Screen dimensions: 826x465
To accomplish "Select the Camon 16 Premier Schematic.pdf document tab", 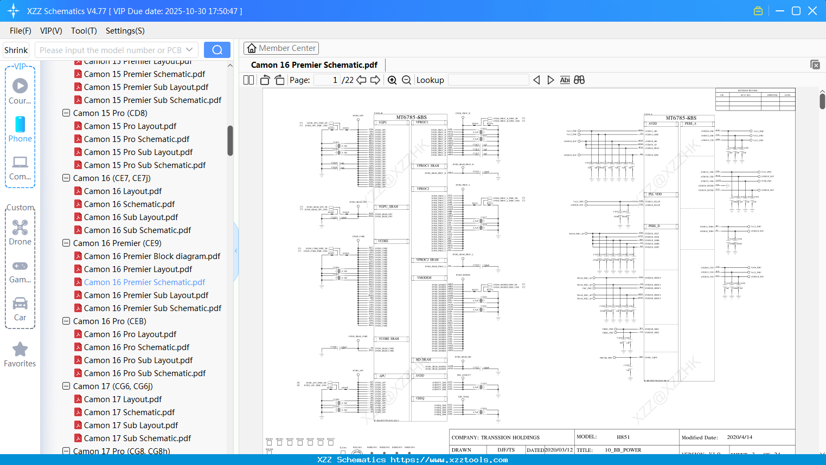I will tap(314, 65).
